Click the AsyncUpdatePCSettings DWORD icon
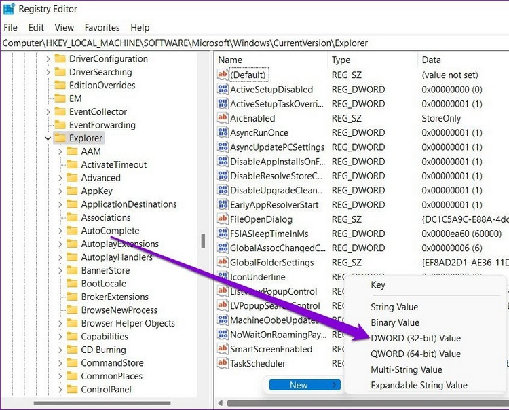Viewport: 509px width, 410px height. tap(223, 147)
